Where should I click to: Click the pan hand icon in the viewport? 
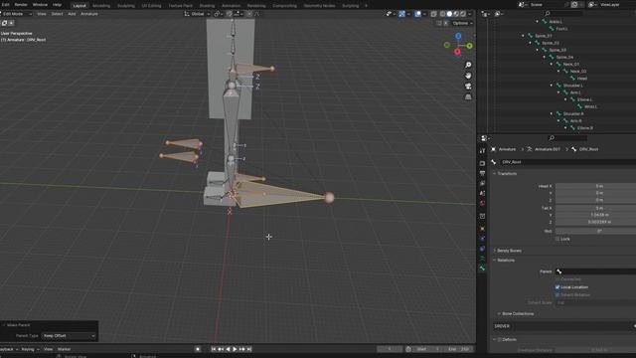pos(468,76)
